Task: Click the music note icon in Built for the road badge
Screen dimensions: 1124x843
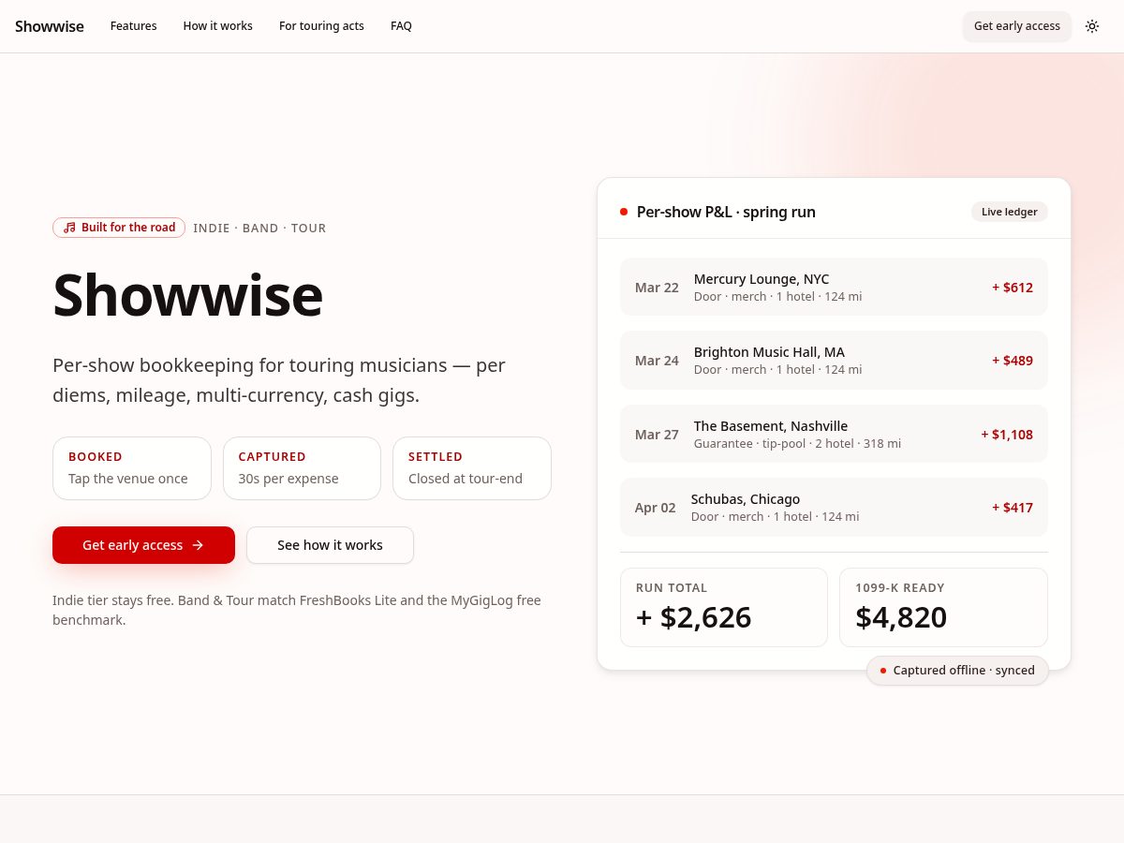Action: point(69,228)
